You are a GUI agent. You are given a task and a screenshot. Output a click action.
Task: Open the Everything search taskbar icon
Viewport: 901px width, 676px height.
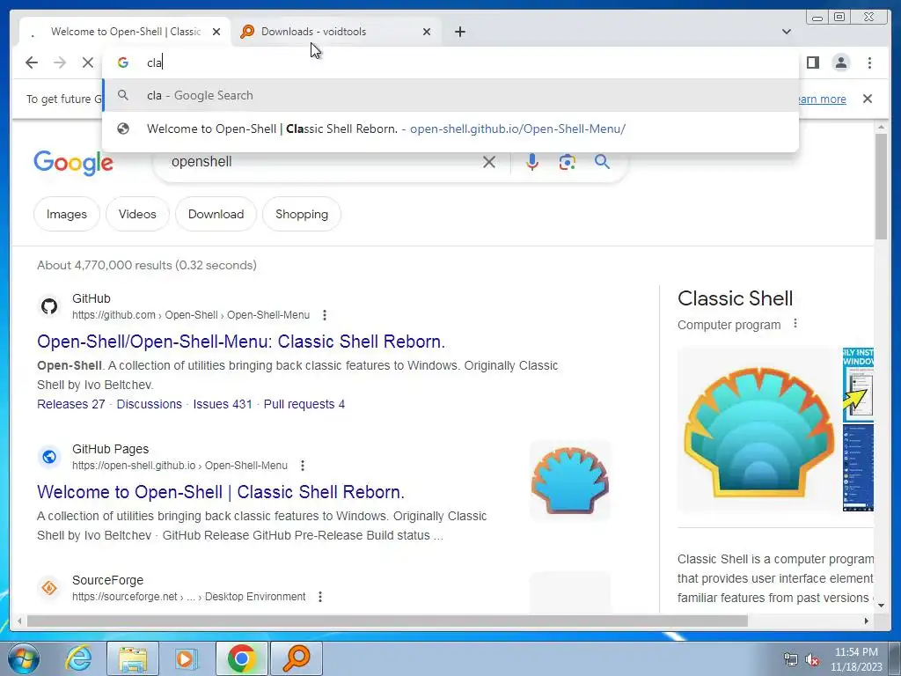point(297,658)
